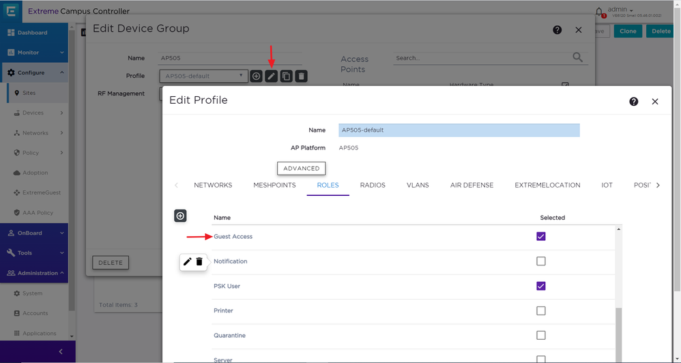Image resolution: width=681 pixels, height=363 pixels.
Task: Click the clone profile copy icon
Action: click(286, 76)
